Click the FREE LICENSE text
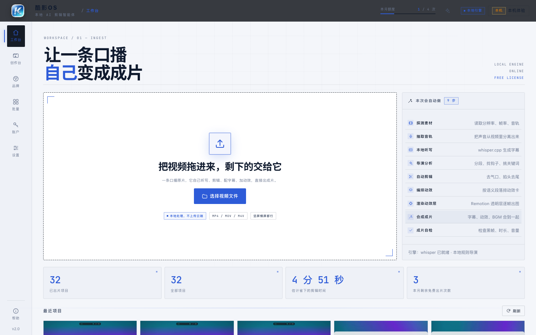This screenshot has width=536, height=335. tap(509, 78)
